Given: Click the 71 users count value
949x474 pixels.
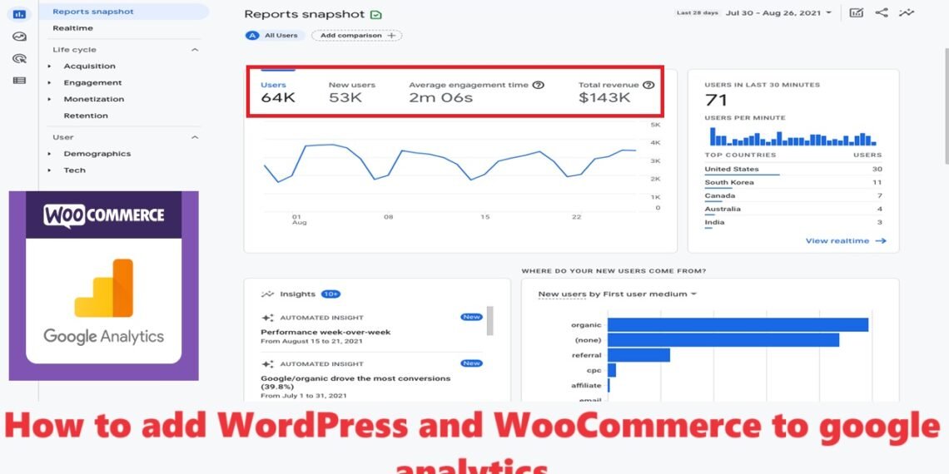Looking at the screenshot, I should click(x=716, y=101).
